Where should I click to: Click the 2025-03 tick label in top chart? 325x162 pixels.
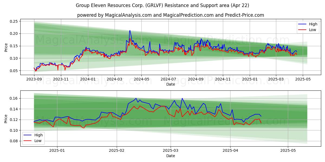point(276,79)
